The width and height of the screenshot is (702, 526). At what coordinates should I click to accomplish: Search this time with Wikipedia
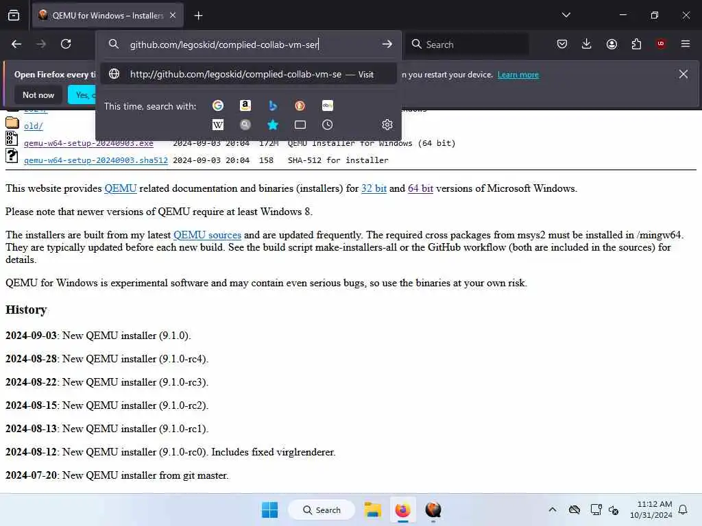coord(217,125)
